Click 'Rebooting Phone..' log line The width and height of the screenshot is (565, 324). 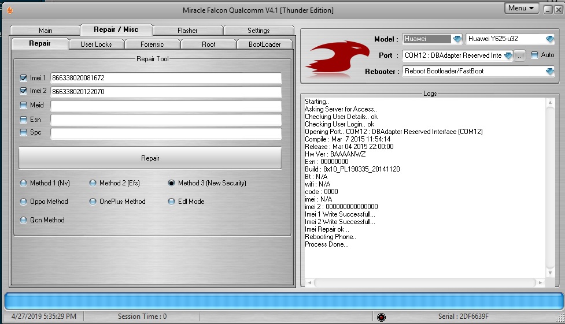[x=330, y=237]
